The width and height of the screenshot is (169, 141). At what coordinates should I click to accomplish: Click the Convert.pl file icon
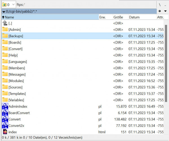tap(5, 119)
